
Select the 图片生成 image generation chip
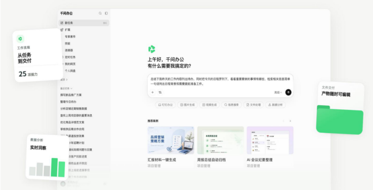[187, 105]
